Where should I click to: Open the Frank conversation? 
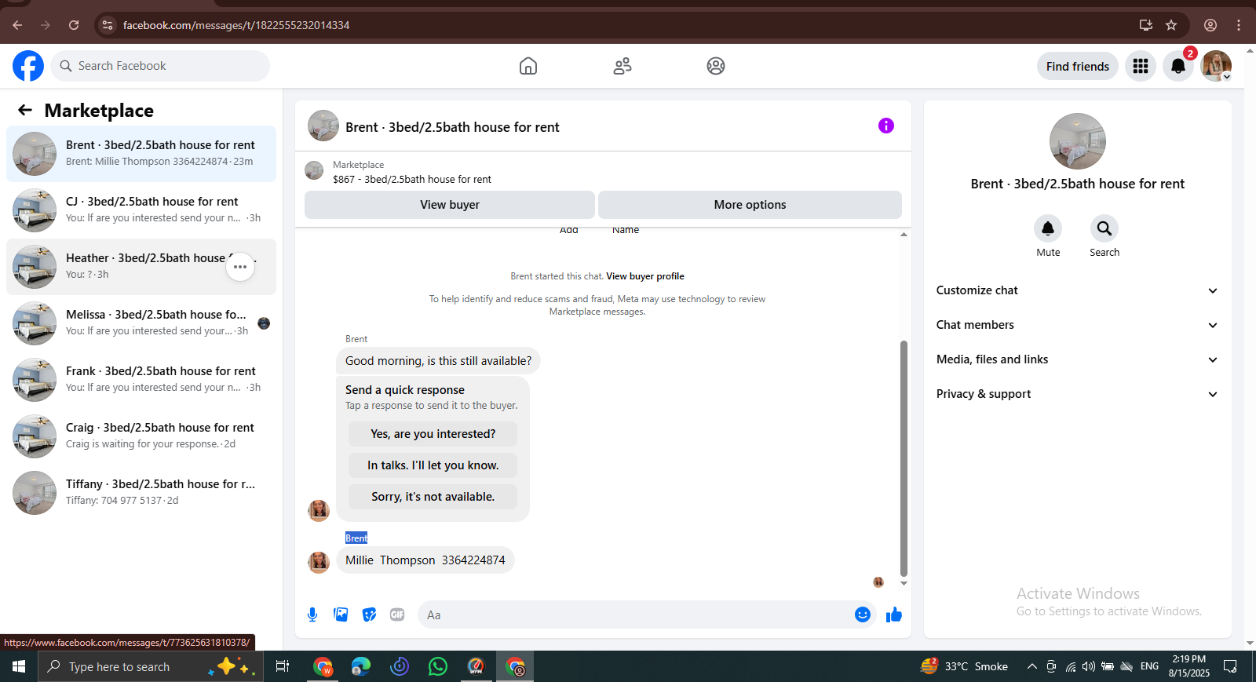pos(141,380)
